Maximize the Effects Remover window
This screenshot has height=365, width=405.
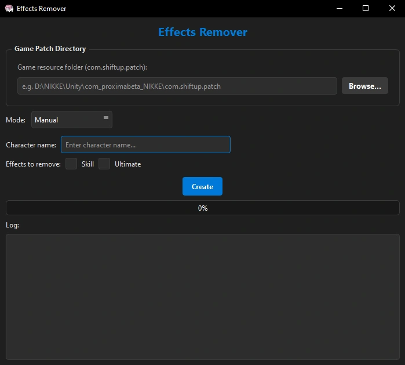(x=366, y=9)
